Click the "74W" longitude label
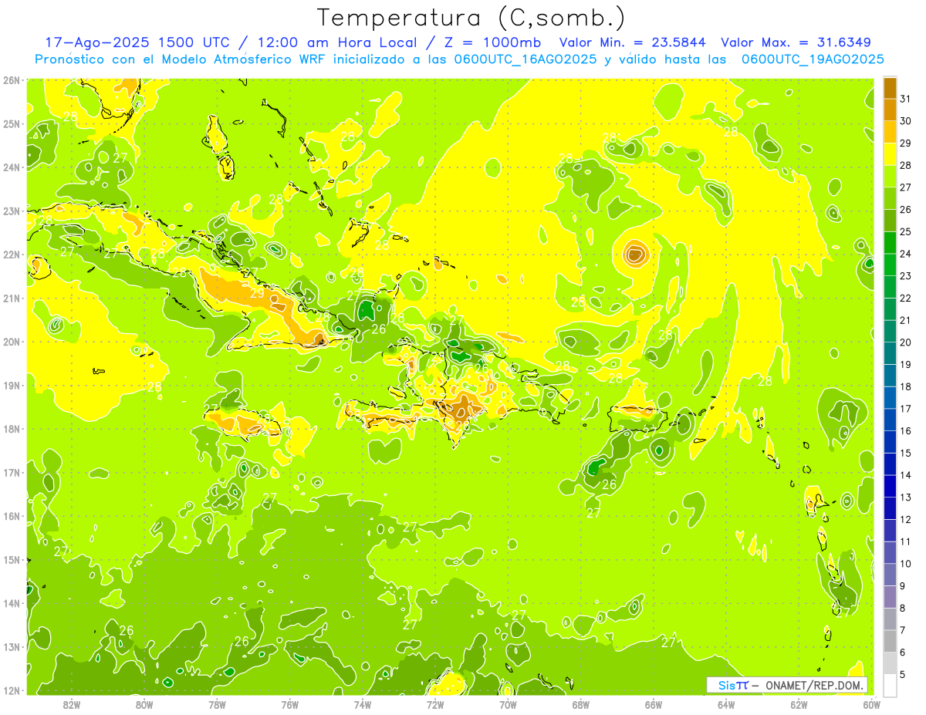 tap(363, 704)
